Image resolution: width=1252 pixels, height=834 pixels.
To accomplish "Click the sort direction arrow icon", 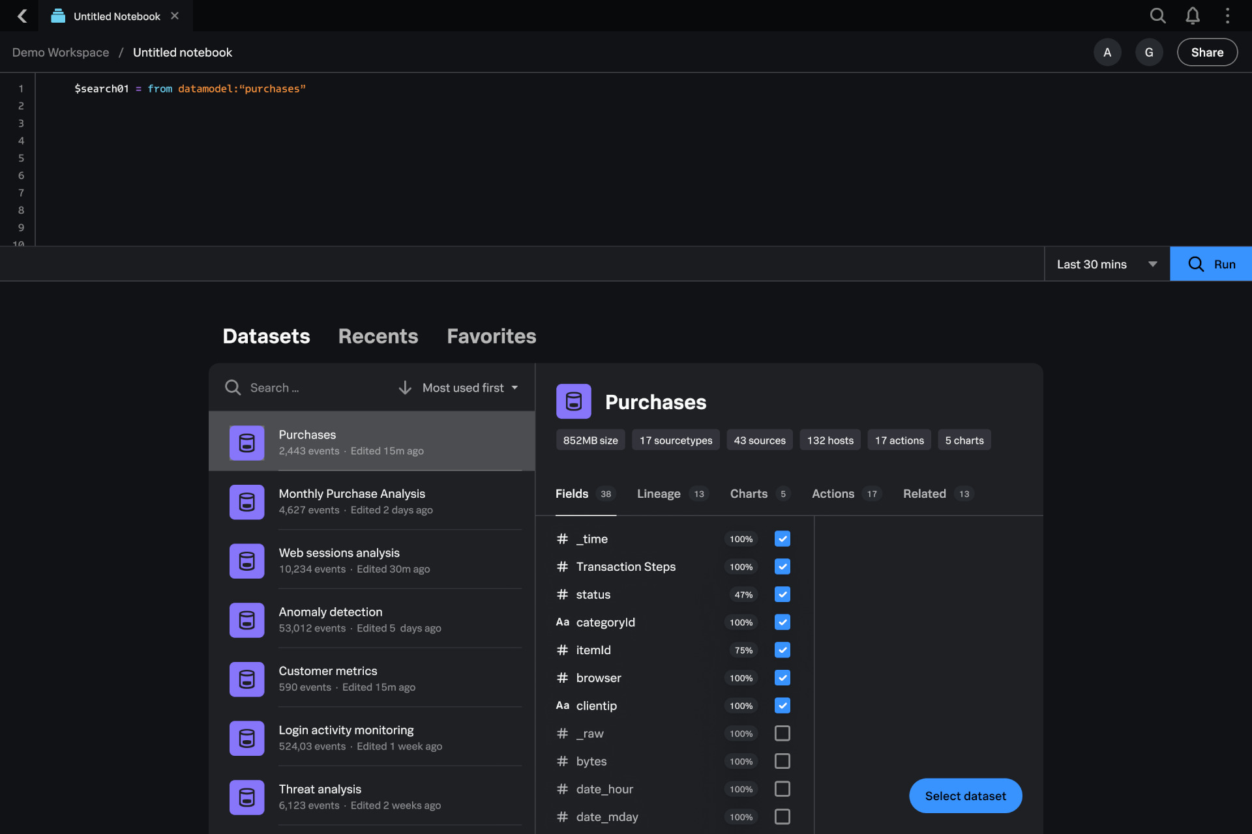I will pyautogui.click(x=405, y=388).
